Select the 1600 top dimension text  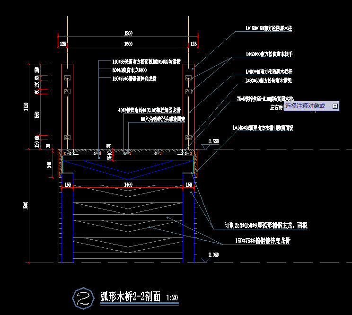[x=128, y=44]
